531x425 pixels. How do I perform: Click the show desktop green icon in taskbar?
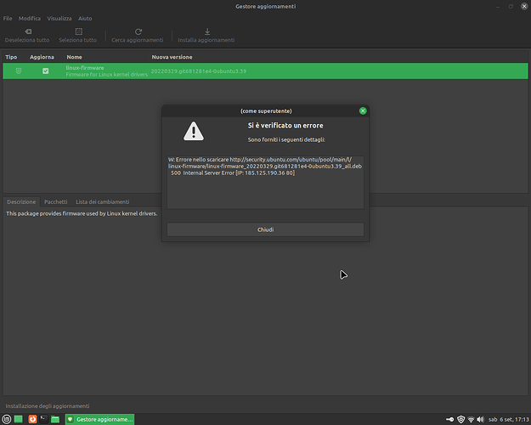point(19,419)
